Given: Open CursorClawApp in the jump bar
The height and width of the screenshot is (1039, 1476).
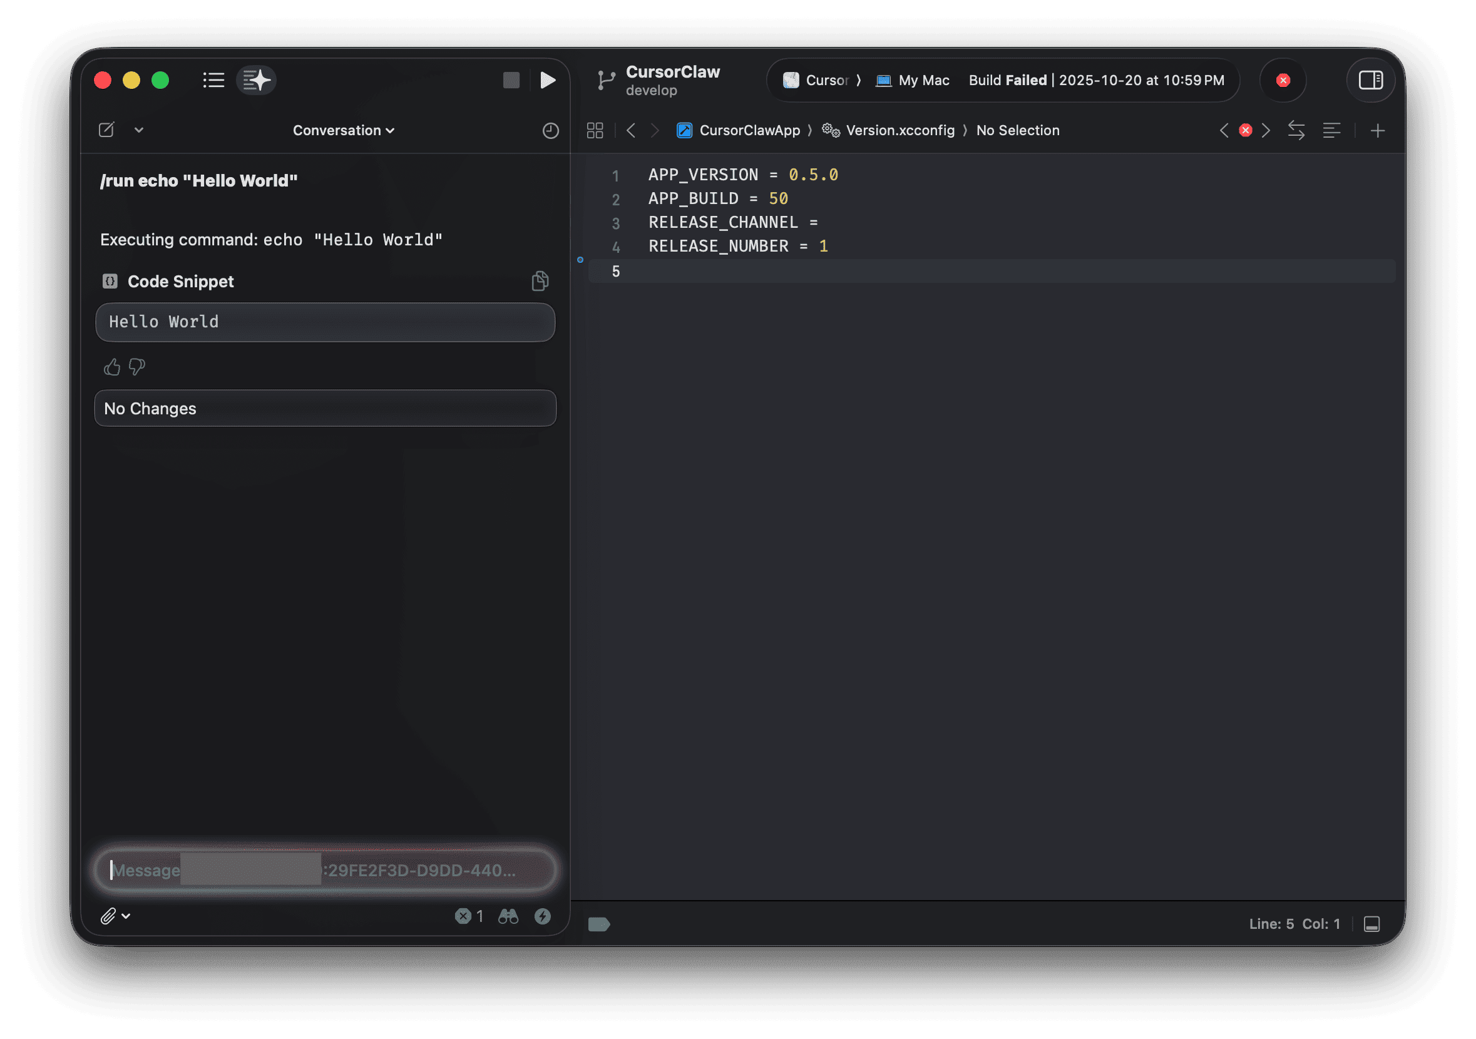Looking at the screenshot, I should pyautogui.click(x=749, y=130).
